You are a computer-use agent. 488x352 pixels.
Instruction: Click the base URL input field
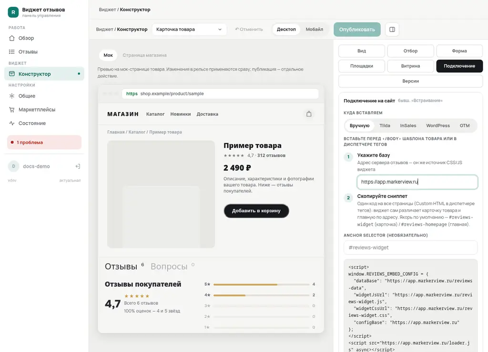pos(417,182)
